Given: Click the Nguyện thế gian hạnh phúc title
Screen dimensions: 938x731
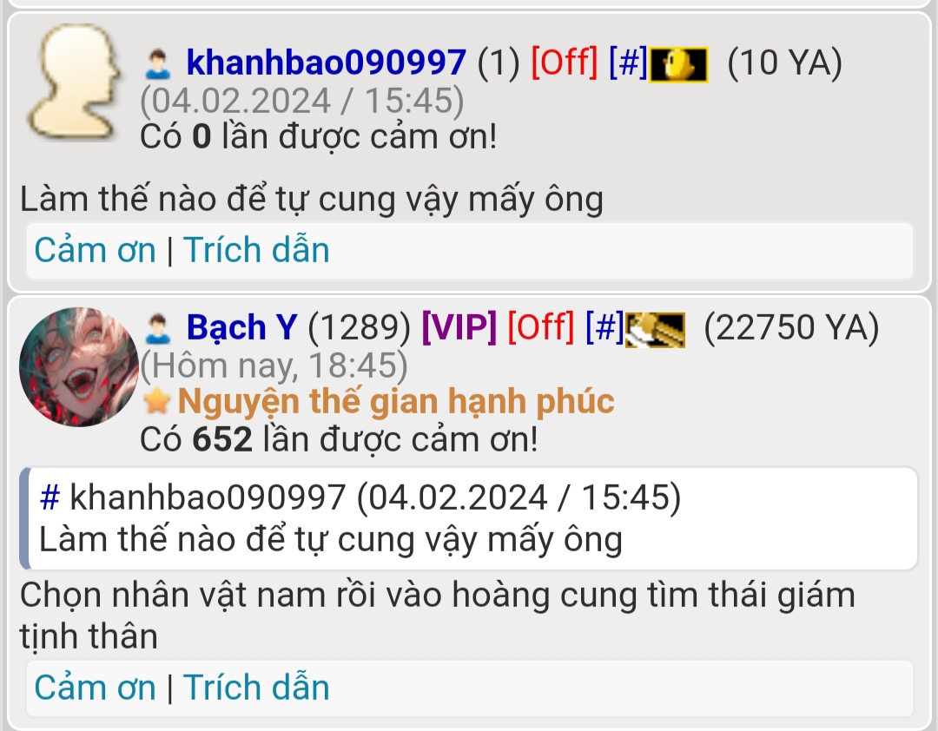Looking at the screenshot, I should (396, 401).
